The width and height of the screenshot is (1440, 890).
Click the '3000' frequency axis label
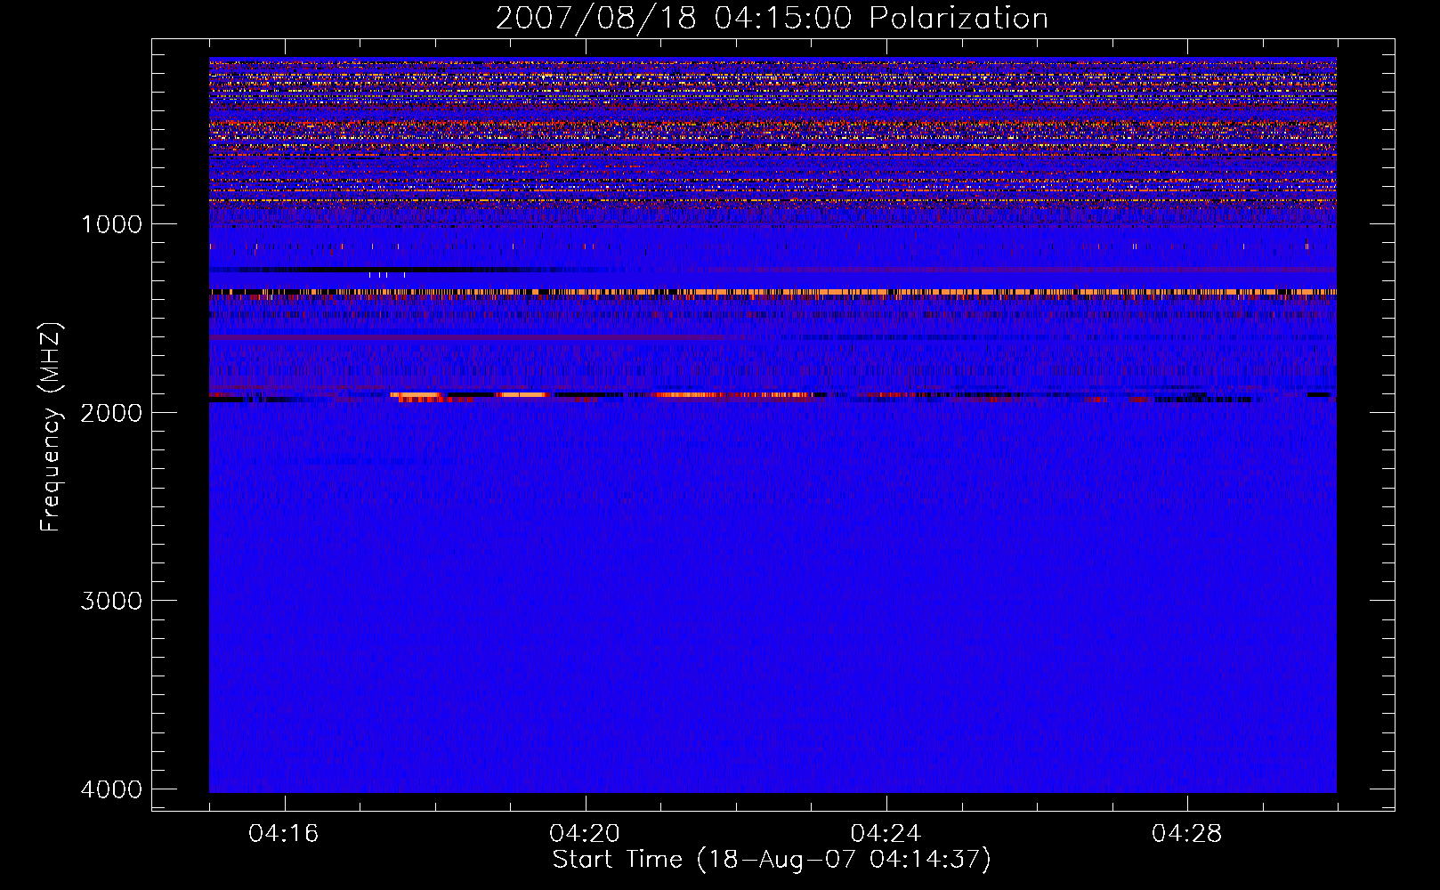pos(111,601)
